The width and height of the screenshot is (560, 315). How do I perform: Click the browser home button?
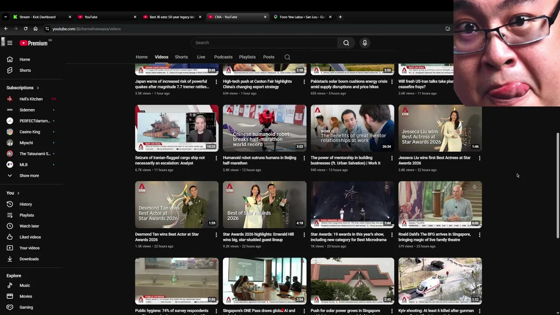click(35, 29)
